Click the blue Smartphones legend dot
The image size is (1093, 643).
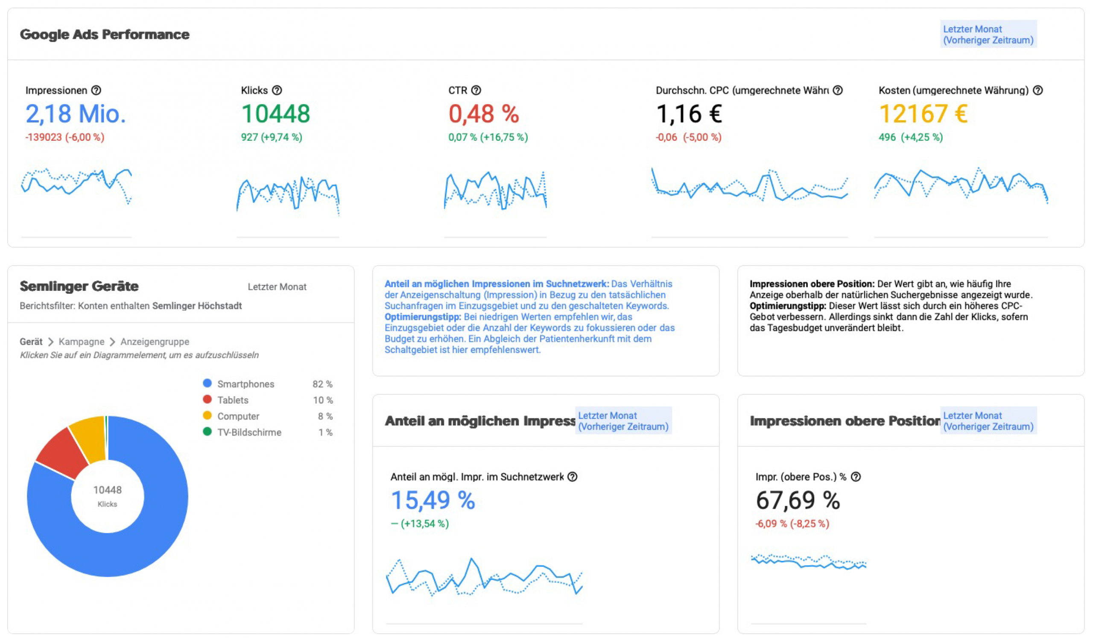[x=207, y=383]
